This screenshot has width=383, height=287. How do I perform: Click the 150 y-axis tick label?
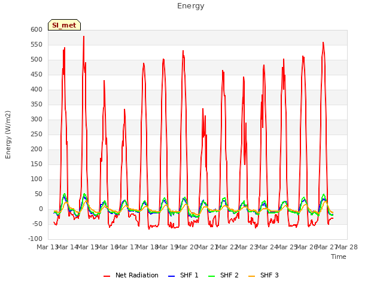pos(37,164)
